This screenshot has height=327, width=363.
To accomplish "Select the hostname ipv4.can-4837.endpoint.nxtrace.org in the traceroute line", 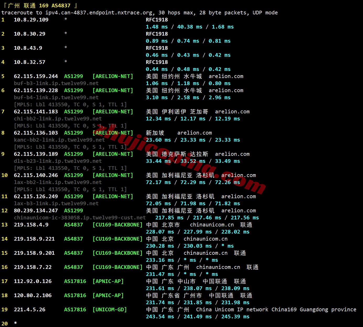I will click(x=99, y=13).
